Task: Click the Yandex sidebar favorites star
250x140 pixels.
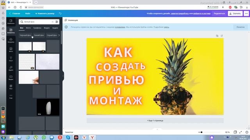Action: pos(3,8)
